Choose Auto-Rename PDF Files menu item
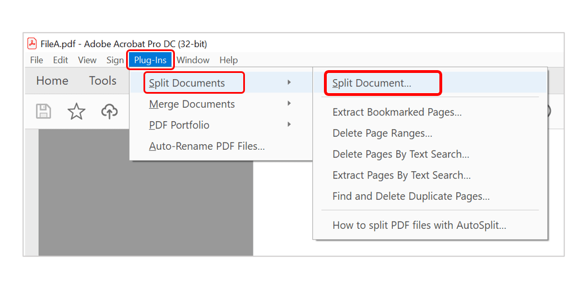The image size is (584, 285). tap(220, 146)
